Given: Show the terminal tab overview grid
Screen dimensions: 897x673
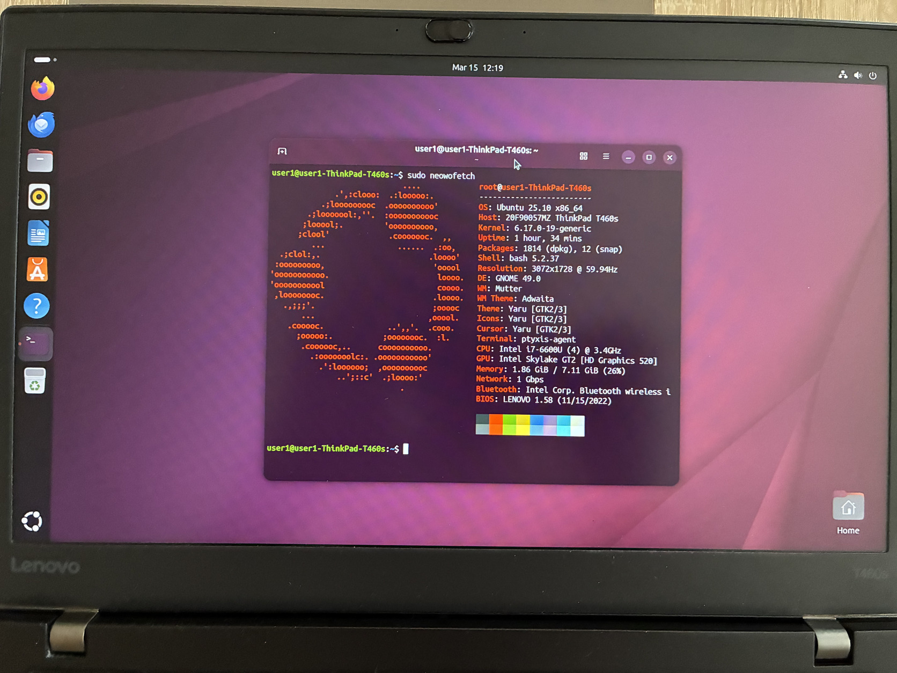Looking at the screenshot, I should coord(584,156).
